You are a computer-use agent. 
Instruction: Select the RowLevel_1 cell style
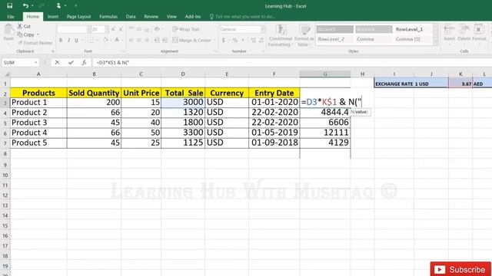click(x=409, y=29)
